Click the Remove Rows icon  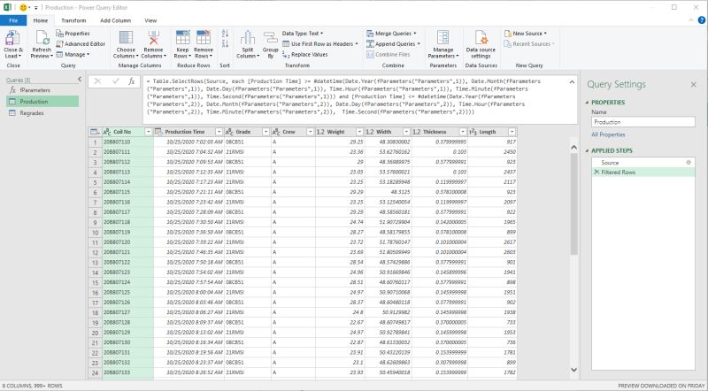pos(204,38)
